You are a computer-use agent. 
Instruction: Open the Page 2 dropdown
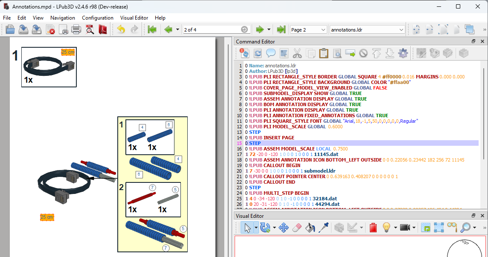pos(308,30)
